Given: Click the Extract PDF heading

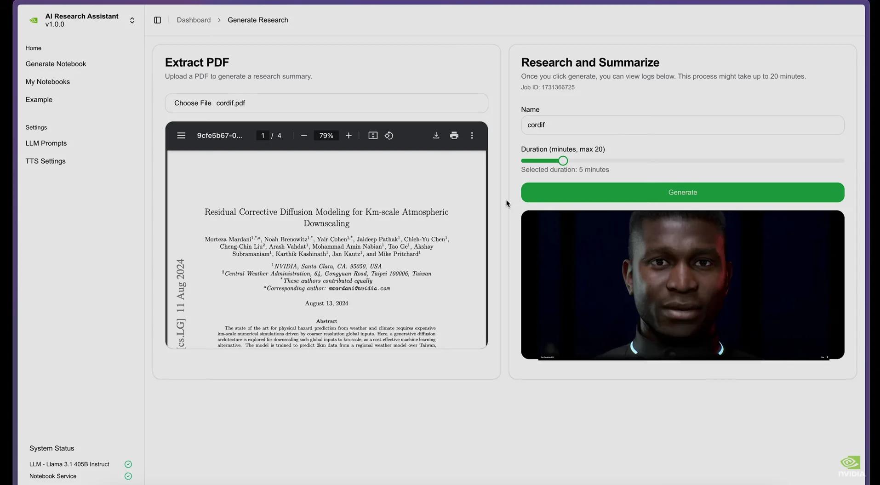Looking at the screenshot, I should pyautogui.click(x=197, y=63).
